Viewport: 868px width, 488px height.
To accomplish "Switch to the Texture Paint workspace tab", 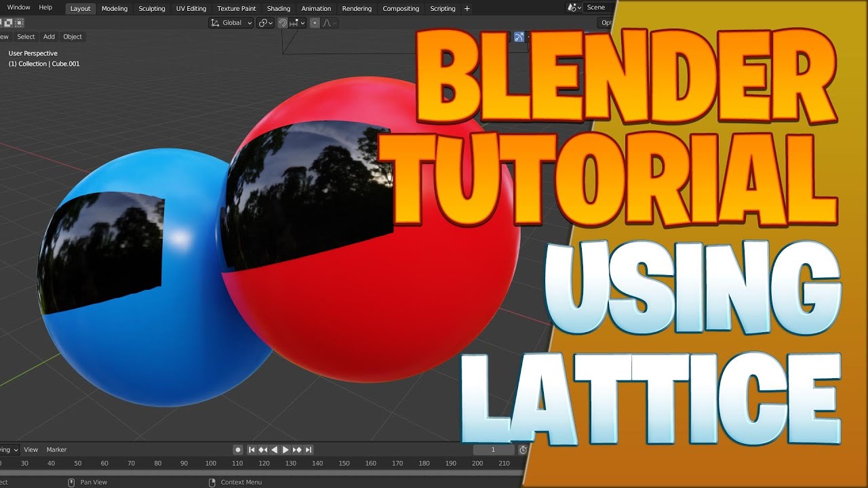I will click(x=237, y=9).
